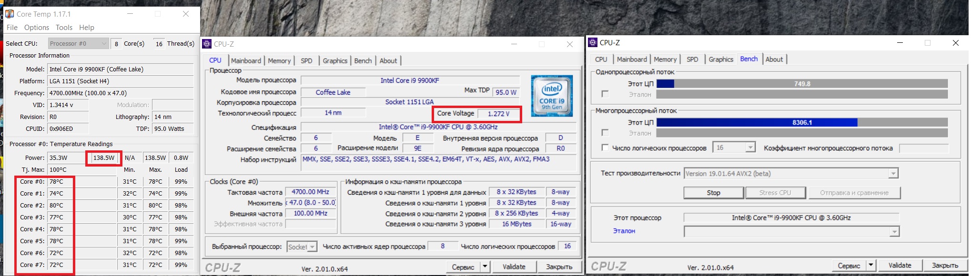Open the SPD tab in middle CPU-Z
This screenshot has width=971, height=276.
(x=306, y=60)
